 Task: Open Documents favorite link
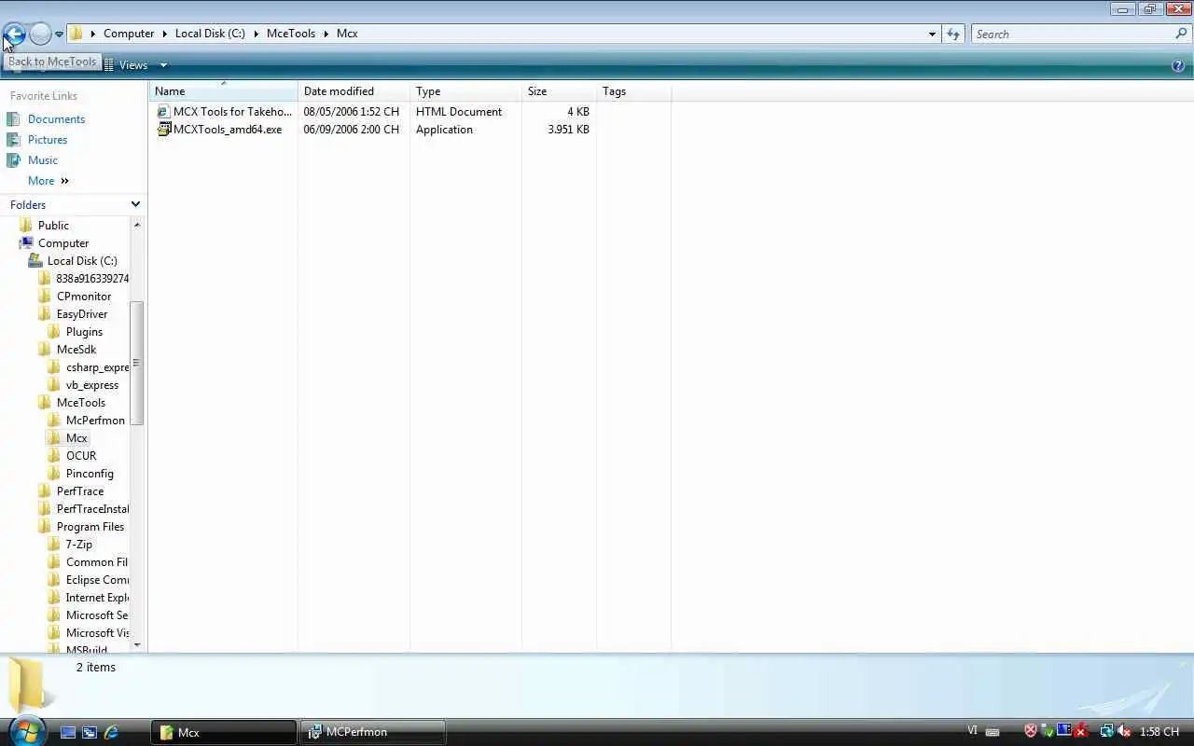coord(56,119)
